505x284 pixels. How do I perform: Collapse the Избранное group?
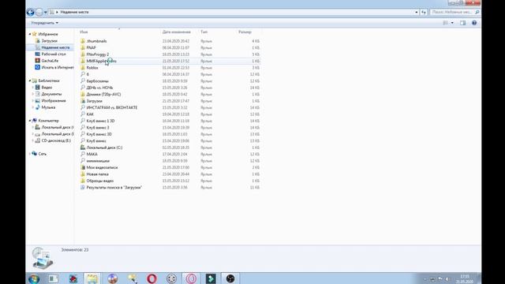click(30, 34)
